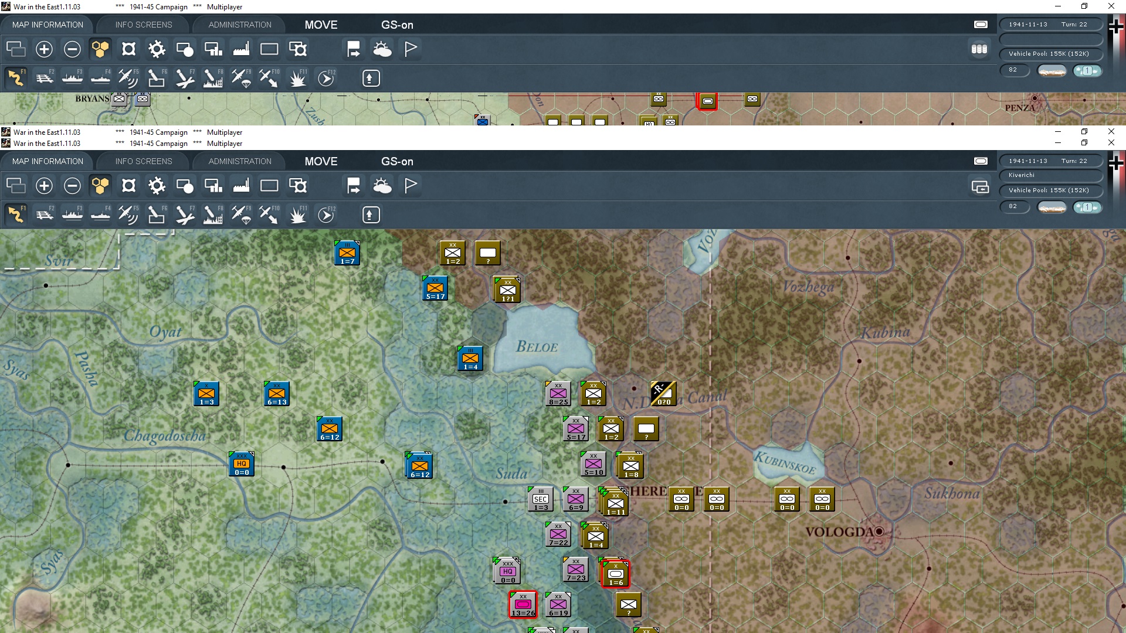Select the F9 airborne drop mode icon
Screen dimensions: 1126x633
pyautogui.click(x=241, y=215)
